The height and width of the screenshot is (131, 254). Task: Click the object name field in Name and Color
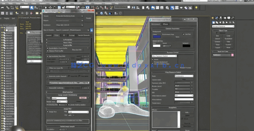pyautogui.click(x=221, y=55)
